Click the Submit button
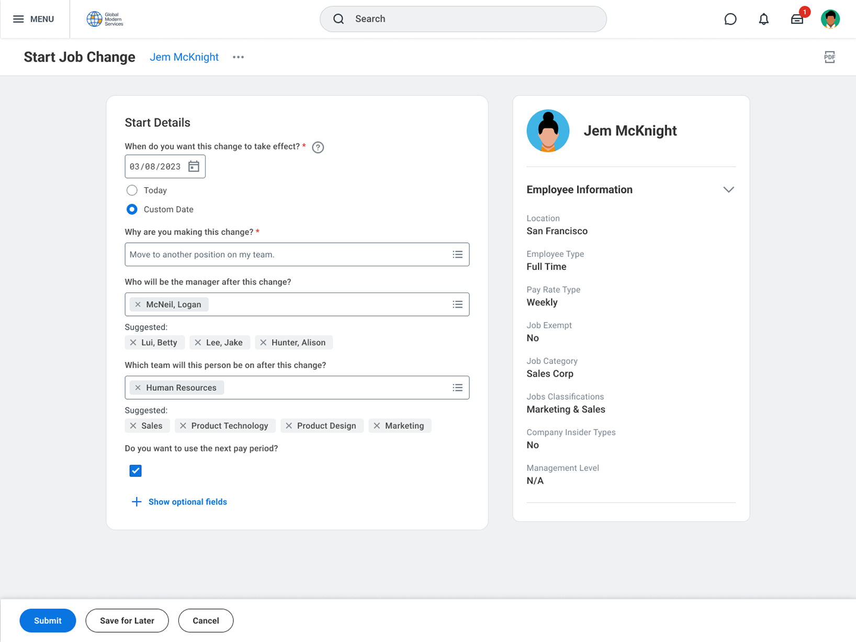The image size is (856, 642). tap(48, 621)
